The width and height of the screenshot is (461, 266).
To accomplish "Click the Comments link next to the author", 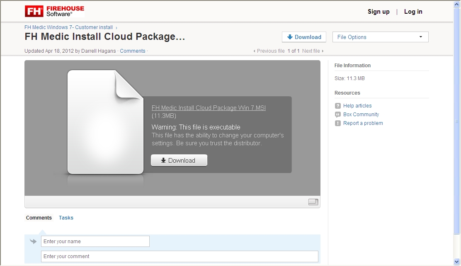I will (133, 51).
